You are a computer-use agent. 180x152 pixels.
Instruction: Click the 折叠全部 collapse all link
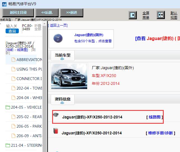click(38, 27)
